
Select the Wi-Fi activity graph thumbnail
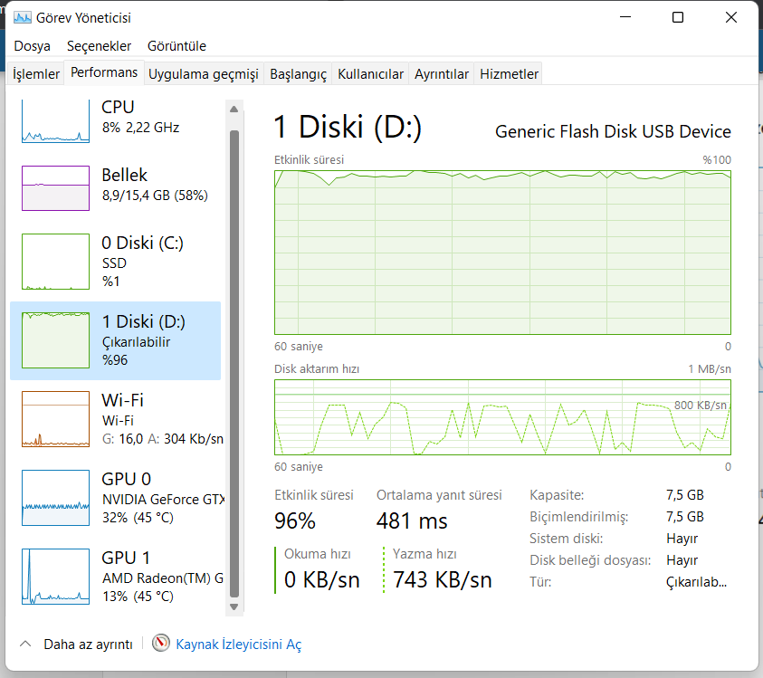[55, 419]
